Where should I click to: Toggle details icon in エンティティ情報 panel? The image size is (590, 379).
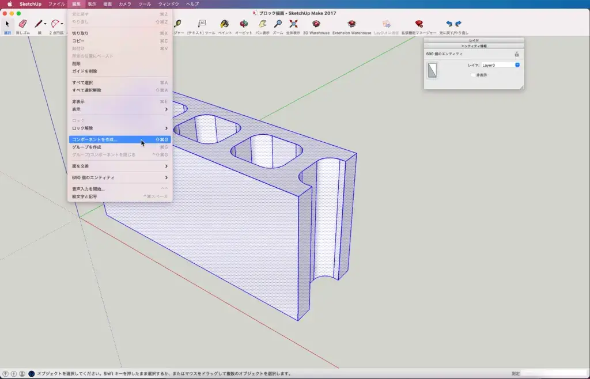pos(517,54)
